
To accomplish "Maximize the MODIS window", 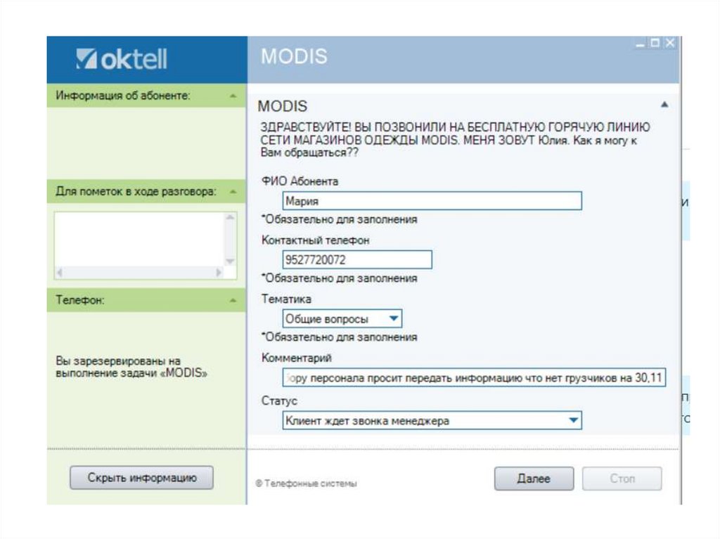I will point(655,44).
